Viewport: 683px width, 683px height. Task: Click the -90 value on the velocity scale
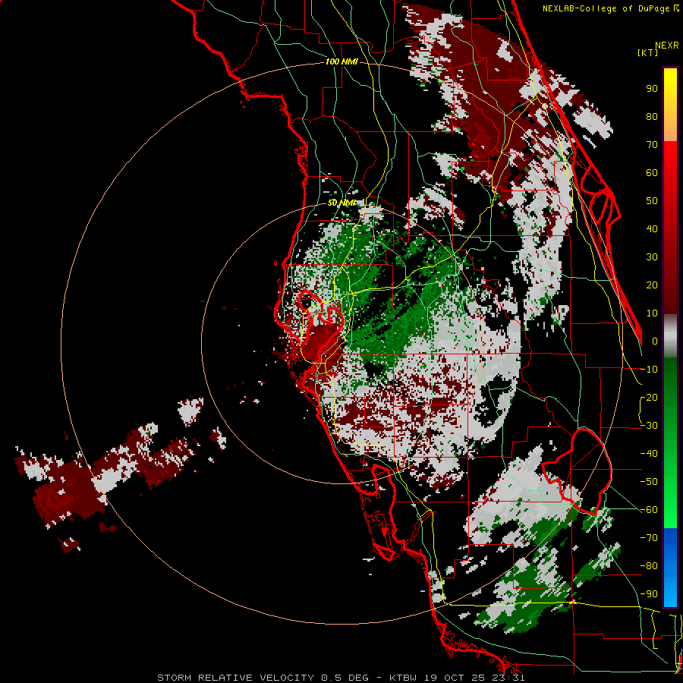click(x=649, y=594)
